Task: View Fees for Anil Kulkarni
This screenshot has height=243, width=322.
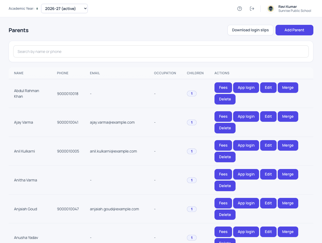Action: (x=223, y=146)
